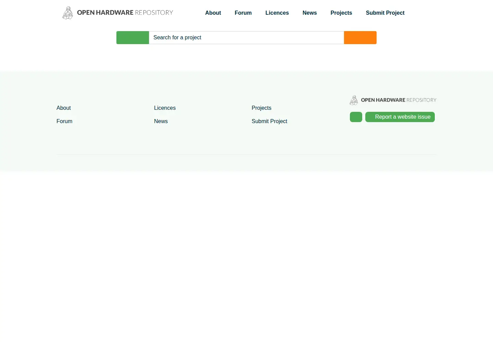Click the orange search submit button
493x342 pixels.
pyautogui.click(x=360, y=38)
